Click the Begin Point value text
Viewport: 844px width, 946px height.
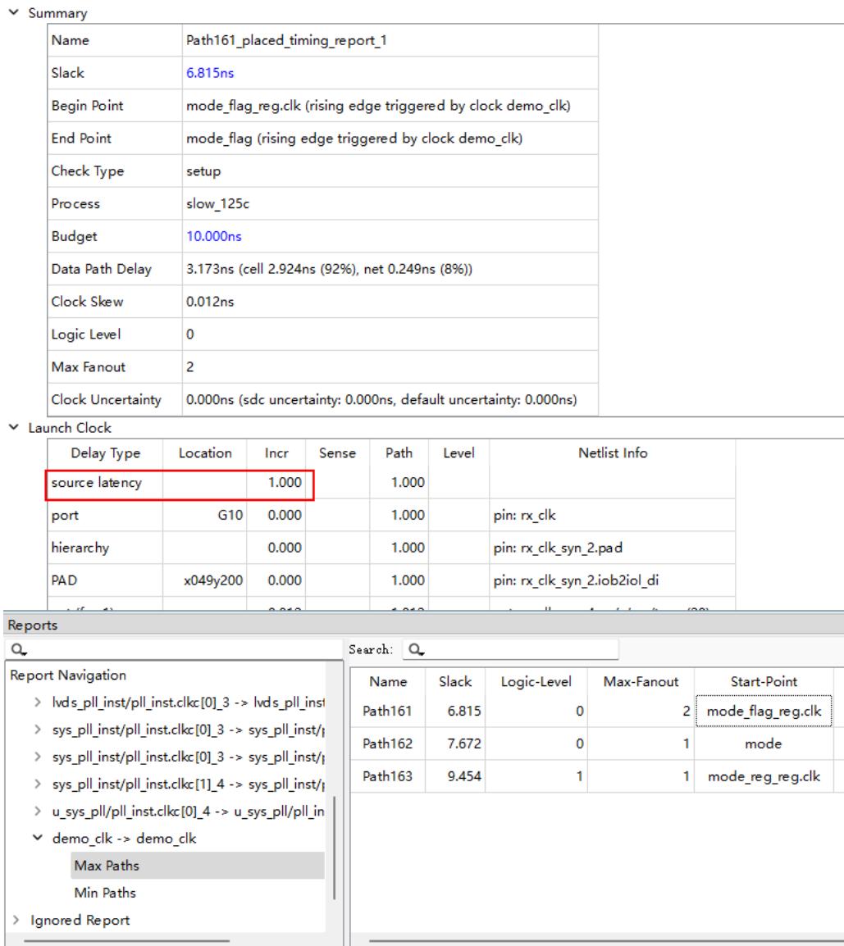pos(378,106)
